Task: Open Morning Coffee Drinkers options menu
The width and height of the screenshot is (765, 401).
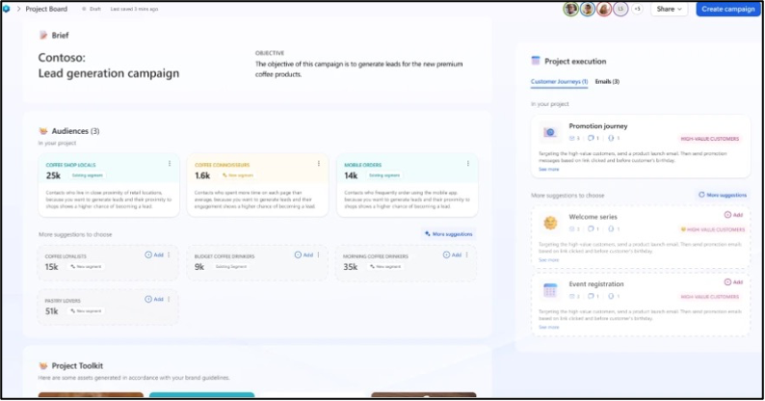Action: pos(467,254)
